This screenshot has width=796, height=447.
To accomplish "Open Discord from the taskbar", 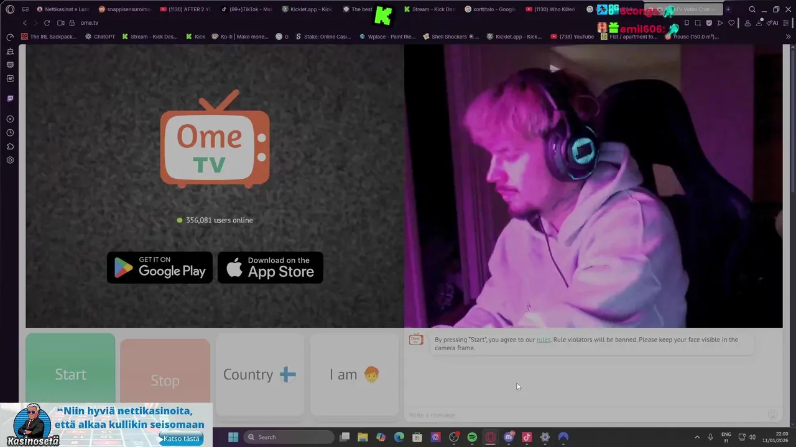I will pyautogui.click(x=509, y=437).
